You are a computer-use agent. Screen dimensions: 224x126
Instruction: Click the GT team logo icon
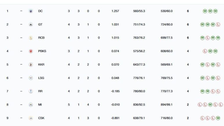click(31, 25)
